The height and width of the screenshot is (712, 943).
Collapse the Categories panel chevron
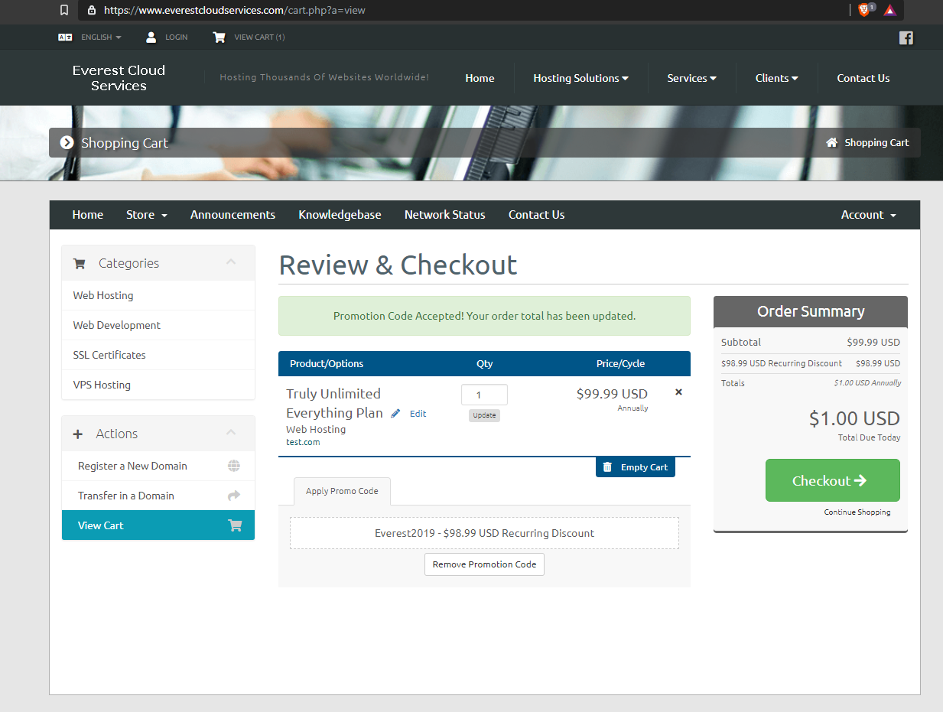coord(231,262)
